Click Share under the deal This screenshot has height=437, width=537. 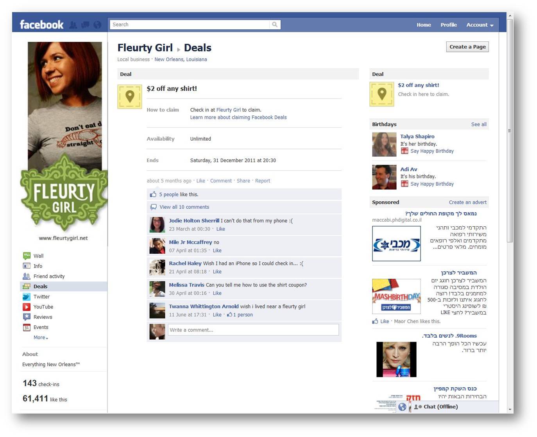(x=243, y=181)
